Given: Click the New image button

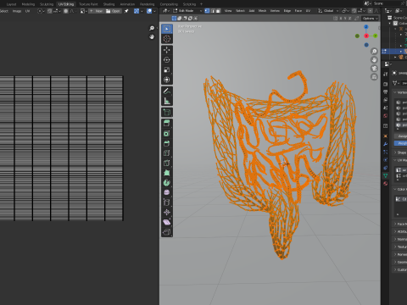Looking at the screenshot, I should [96, 11].
